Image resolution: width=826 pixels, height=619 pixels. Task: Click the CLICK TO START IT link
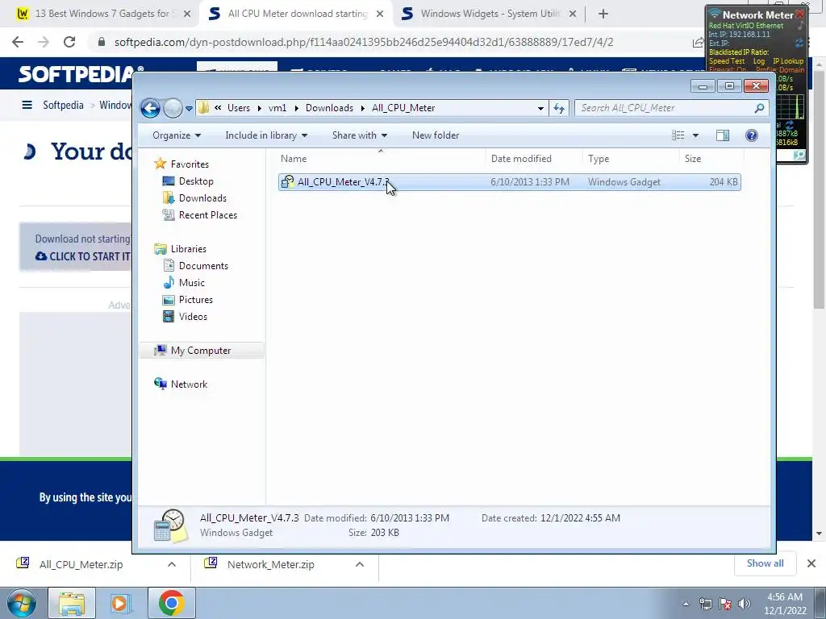click(83, 257)
